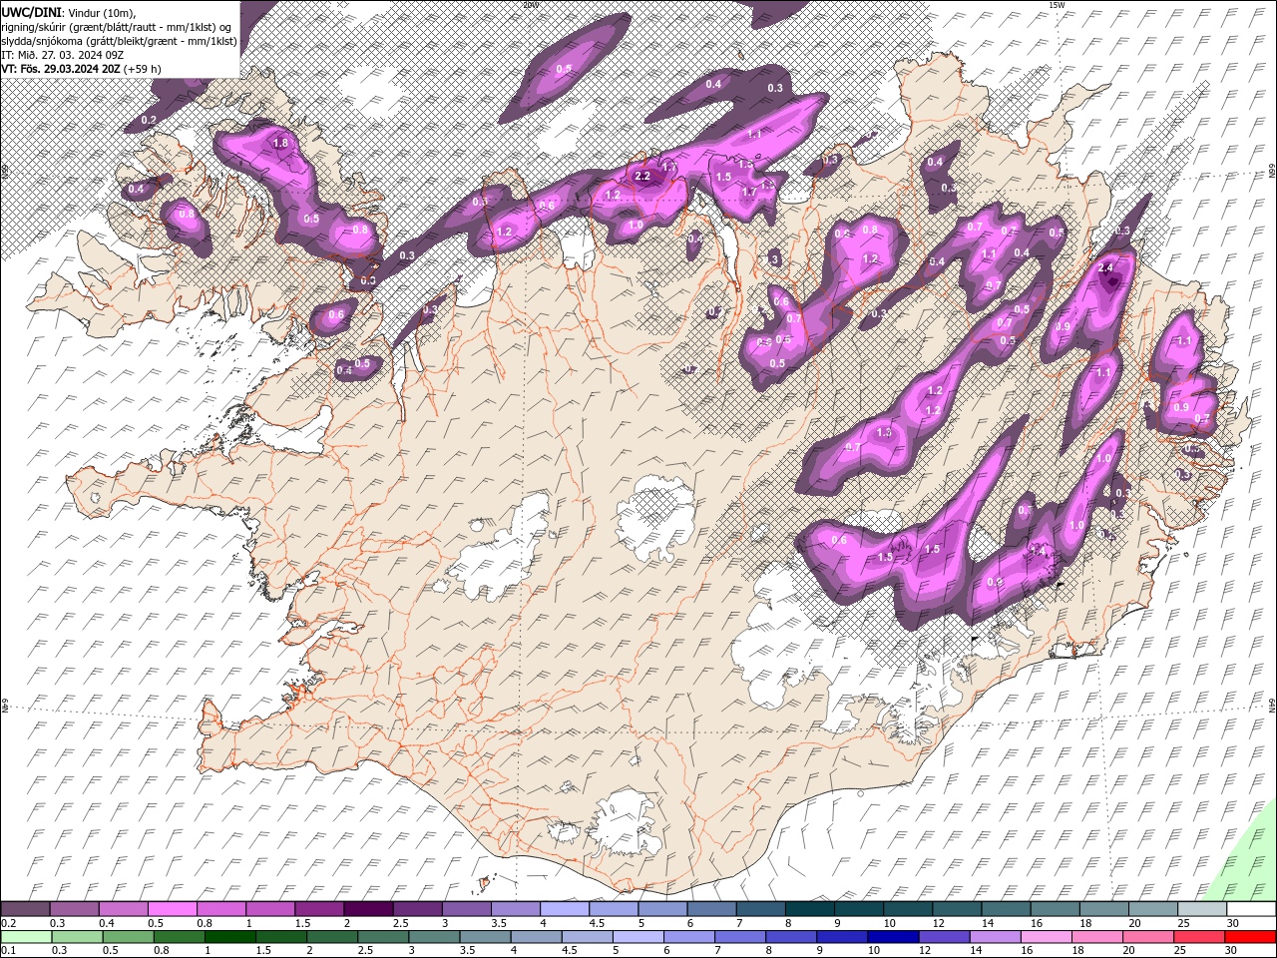This screenshot has width=1277, height=958.
Task: Pick lower legend swatch between 25 and 30
Action: (1200, 937)
